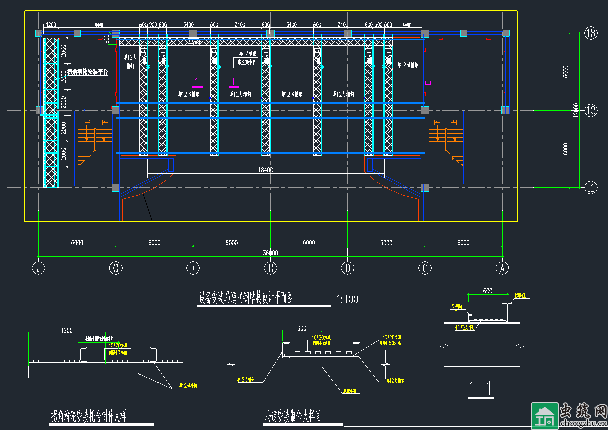Click the 1:100 scale label

pyautogui.click(x=348, y=300)
